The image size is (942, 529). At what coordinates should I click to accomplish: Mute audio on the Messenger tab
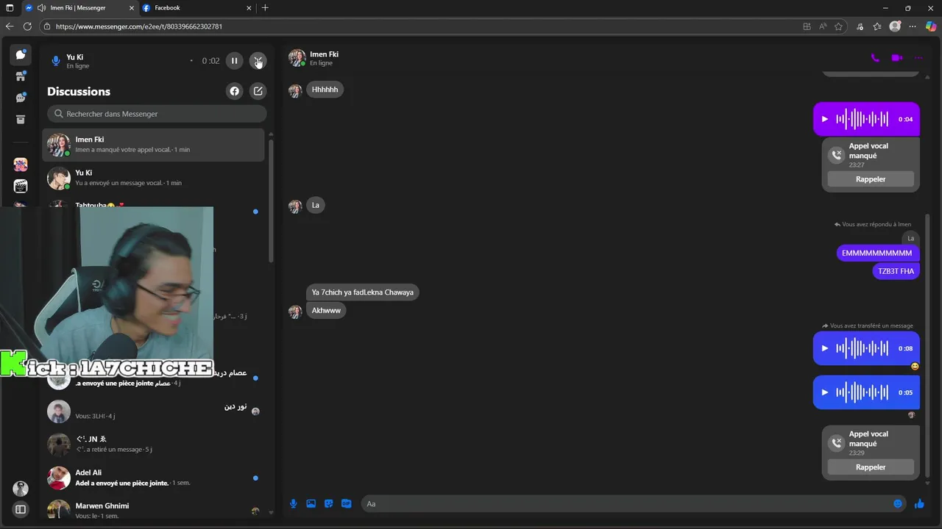point(41,8)
